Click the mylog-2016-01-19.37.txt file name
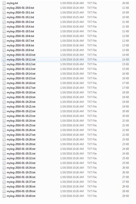Screen dimensions: 136x204 21,182
